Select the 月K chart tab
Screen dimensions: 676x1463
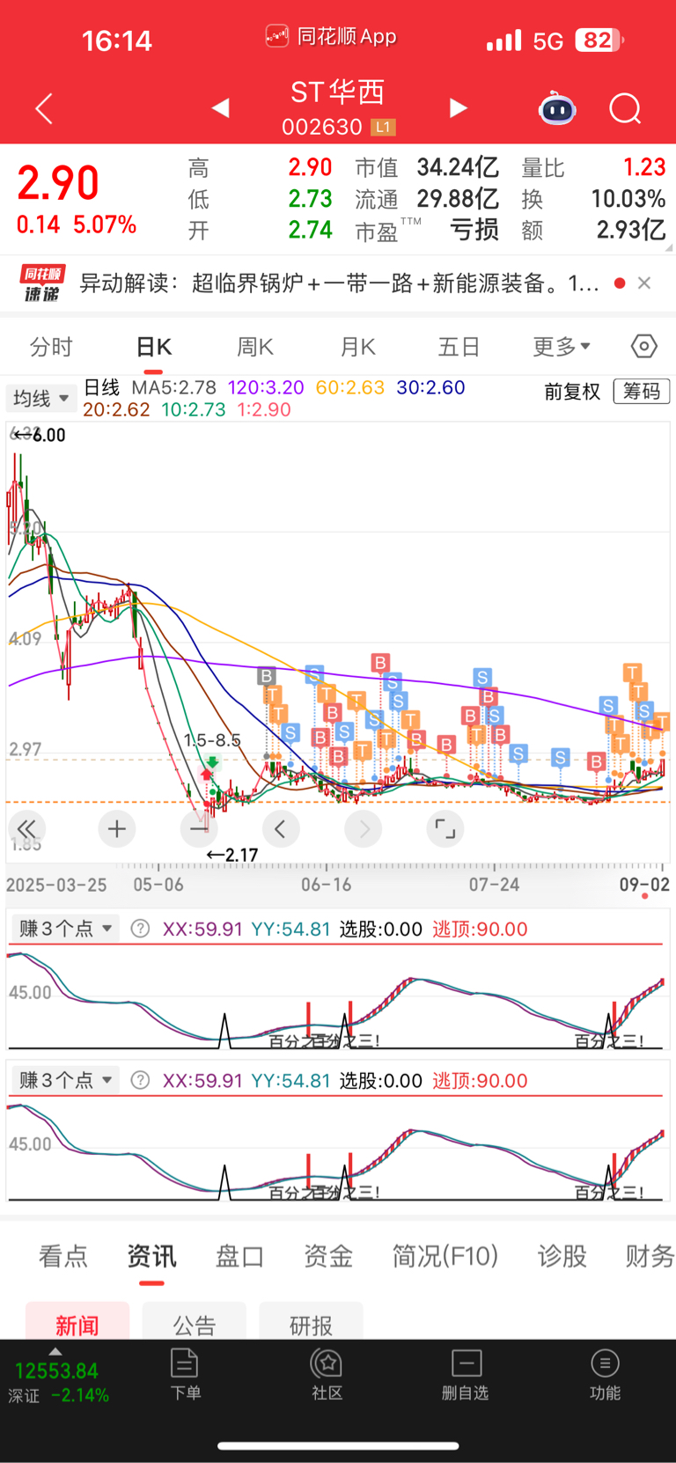357,347
